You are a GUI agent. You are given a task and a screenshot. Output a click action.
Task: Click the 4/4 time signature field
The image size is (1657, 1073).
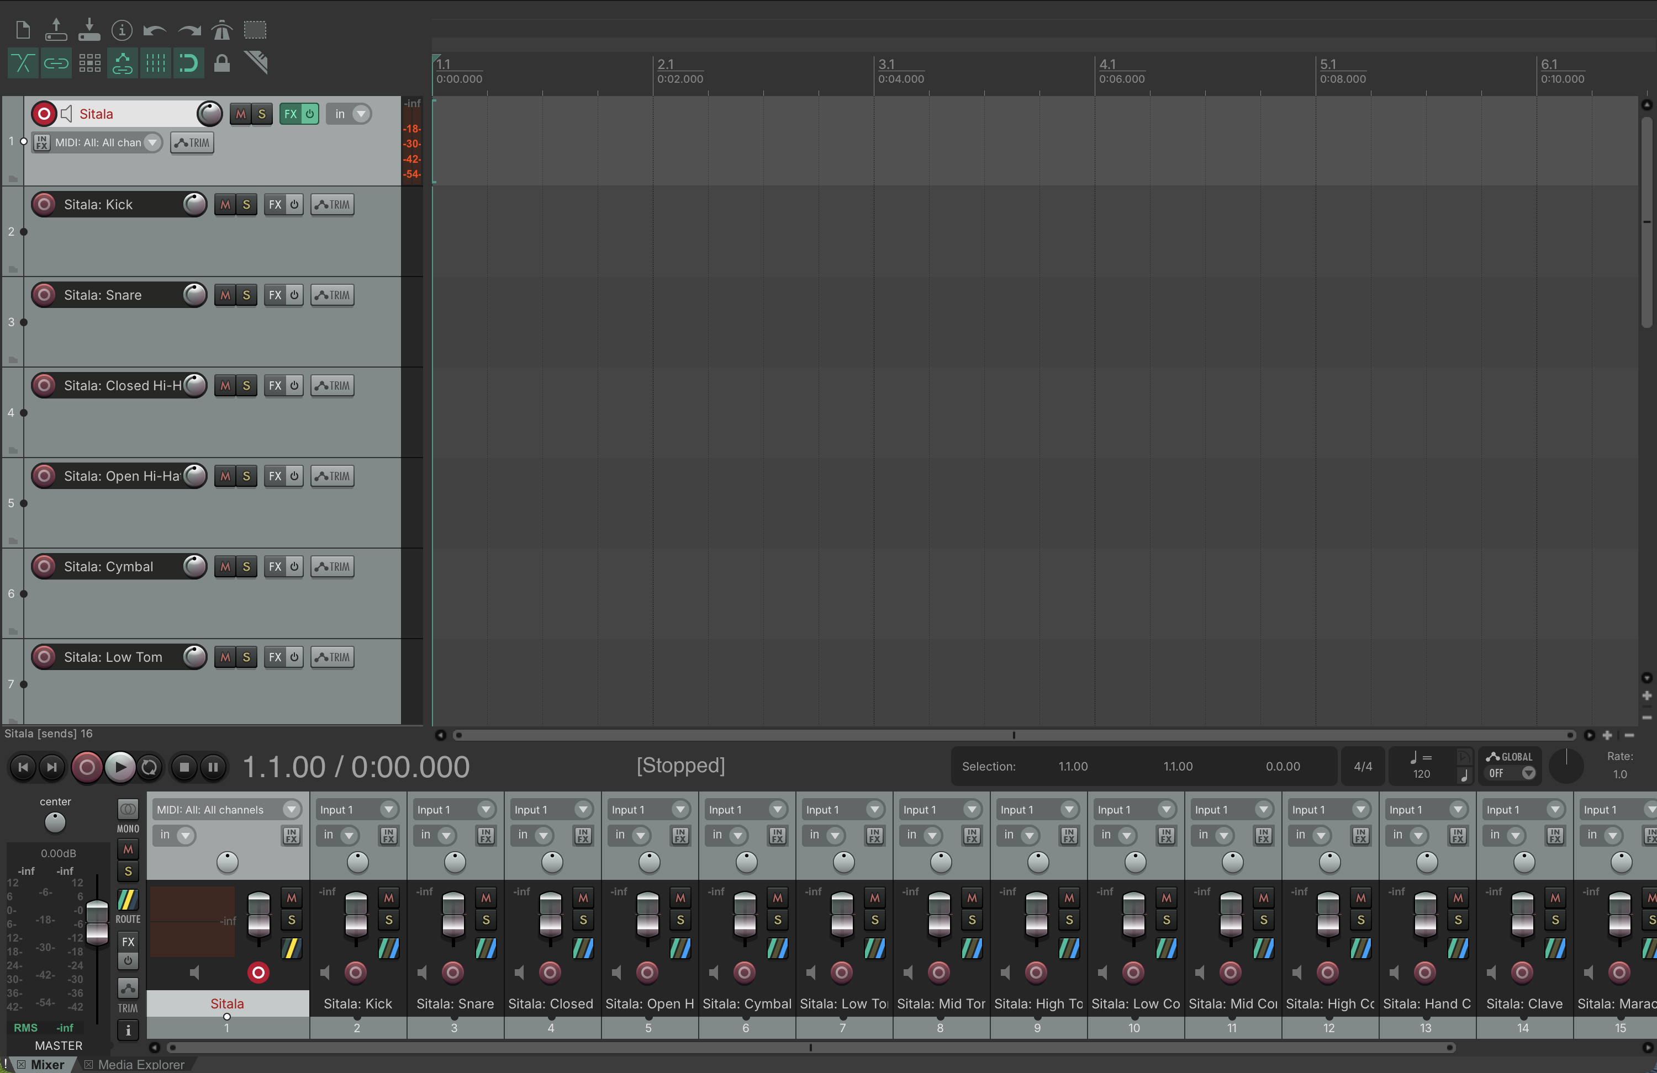click(x=1363, y=766)
